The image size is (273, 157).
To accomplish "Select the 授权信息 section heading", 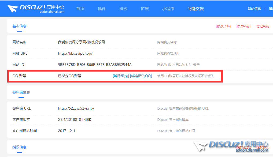I will (19, 147).
